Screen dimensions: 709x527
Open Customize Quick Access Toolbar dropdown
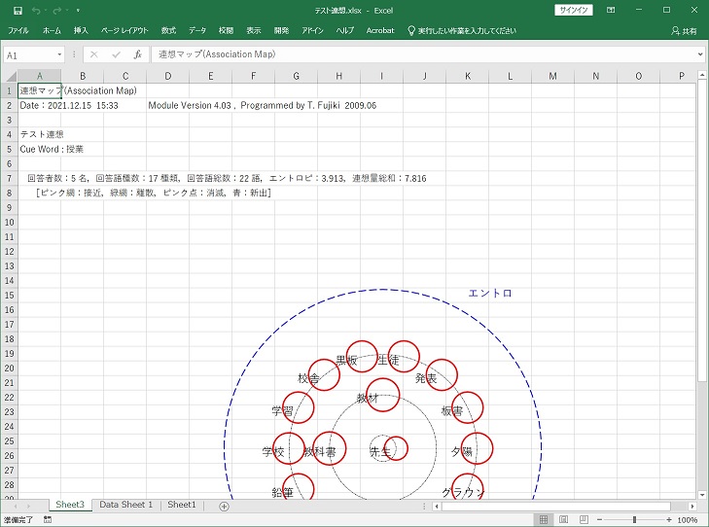[78, 10]
